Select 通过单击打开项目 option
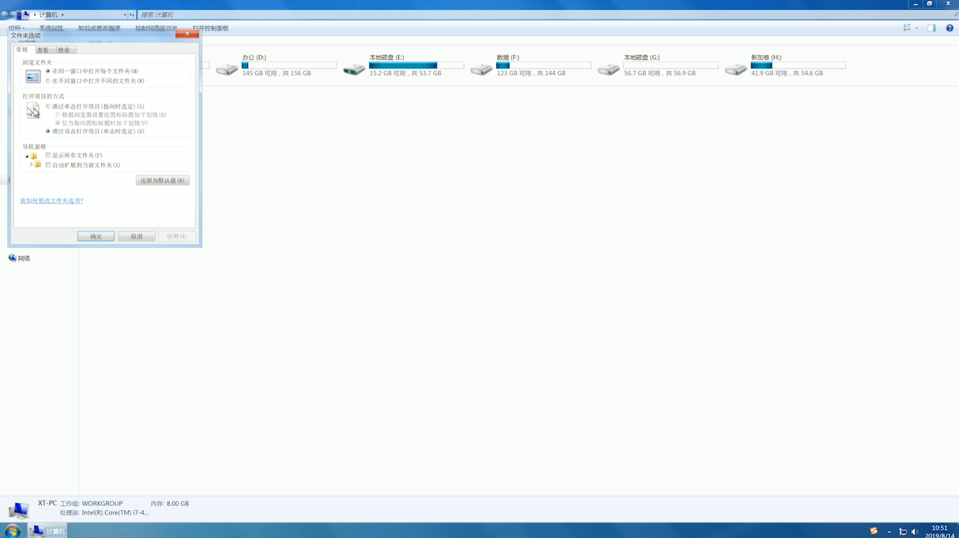Image resolution: width=959 pixels, height=538 pixels. tap(95, 106)
